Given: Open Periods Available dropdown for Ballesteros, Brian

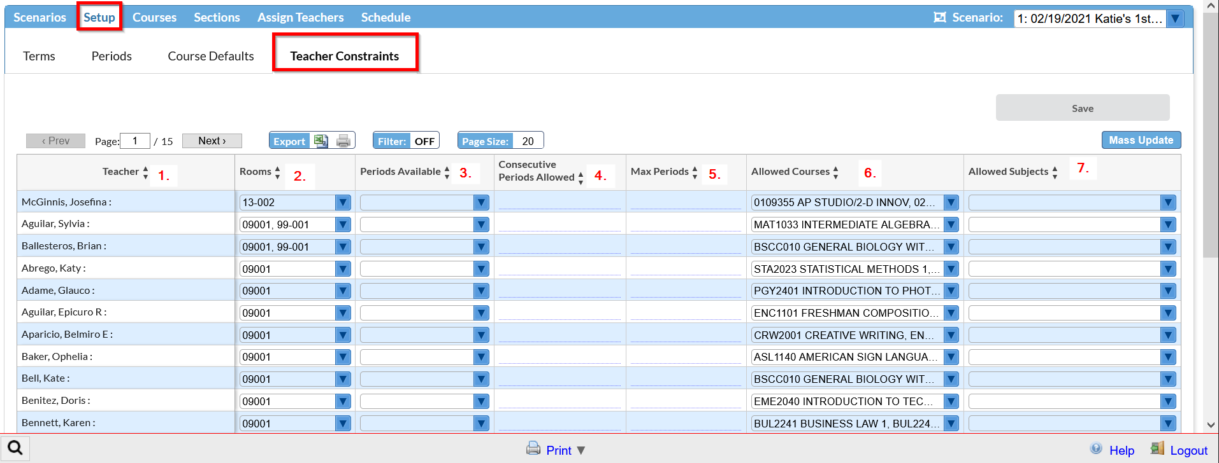Looking at the screenshot, I should pyautogui.click(x=481, y=247).
